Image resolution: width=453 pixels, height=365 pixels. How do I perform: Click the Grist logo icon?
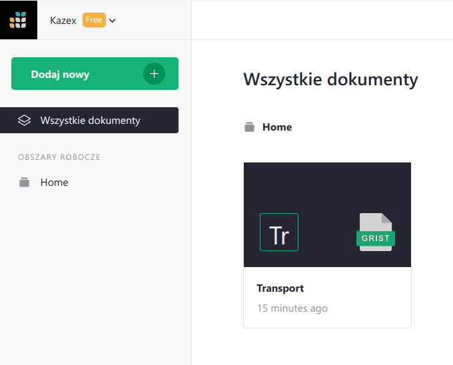pos(18,19)
